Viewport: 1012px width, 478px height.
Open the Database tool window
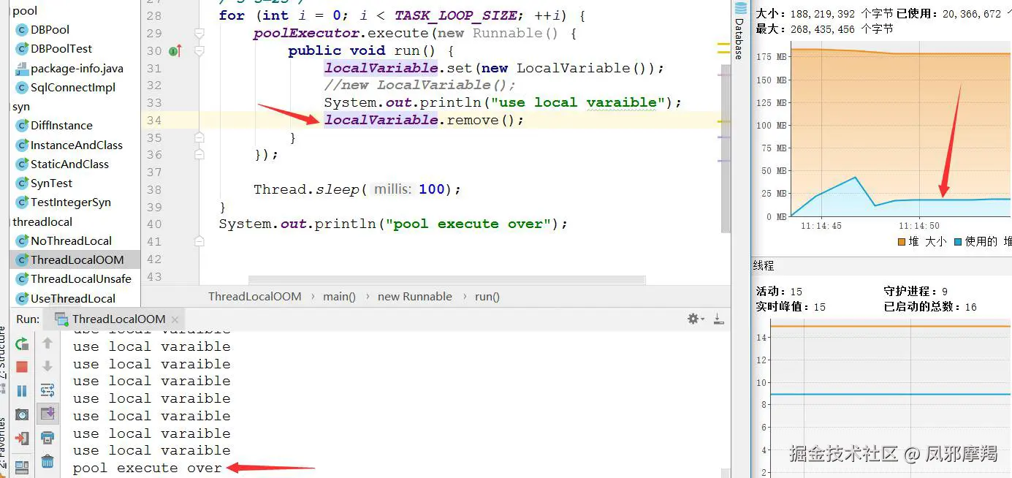click(x=739, y=31)
